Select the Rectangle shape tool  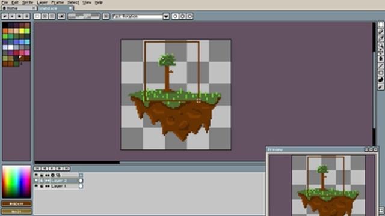(x=381, y=73)
